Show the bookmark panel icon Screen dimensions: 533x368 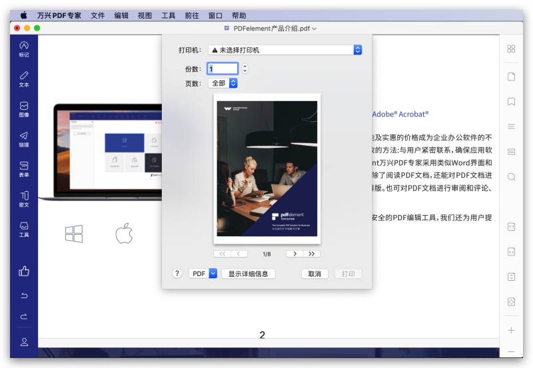point(511,102)
